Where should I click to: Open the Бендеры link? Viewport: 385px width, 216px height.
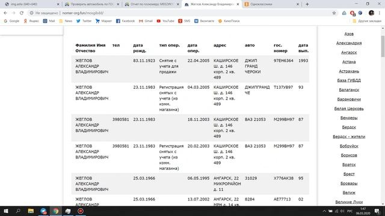point(349,118)
